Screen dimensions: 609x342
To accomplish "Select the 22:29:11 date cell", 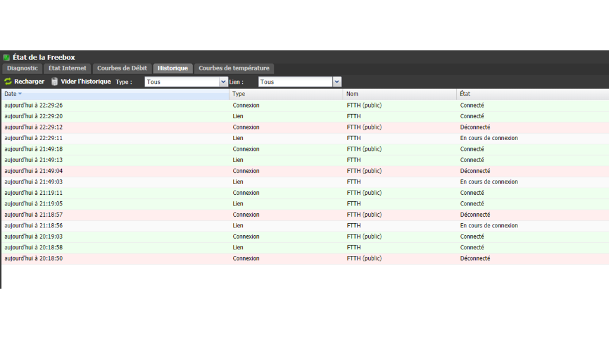I will [33, 138].
